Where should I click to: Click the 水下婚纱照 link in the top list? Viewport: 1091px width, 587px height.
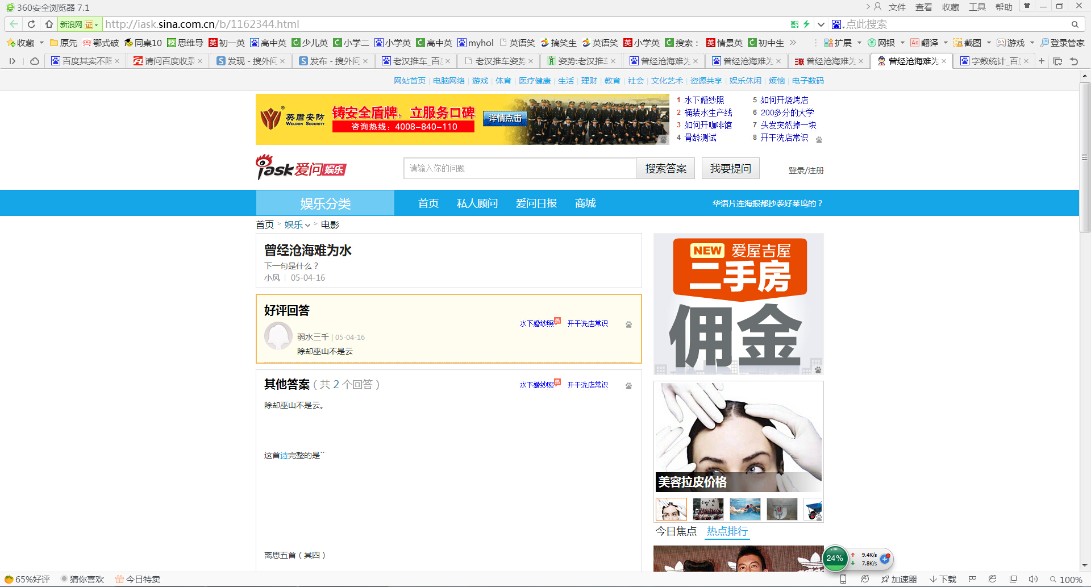tap(704, 100)
